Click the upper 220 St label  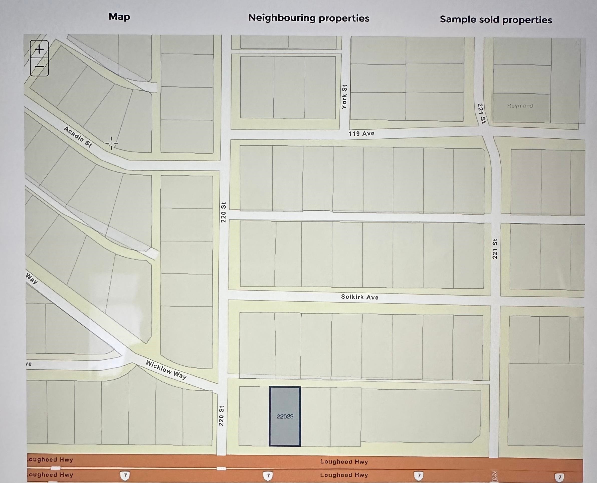pyautogui.click(x=224, y=212)
